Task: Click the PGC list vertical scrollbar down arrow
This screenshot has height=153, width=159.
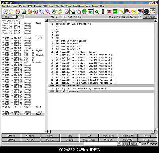Action: (x=46, y=132)
